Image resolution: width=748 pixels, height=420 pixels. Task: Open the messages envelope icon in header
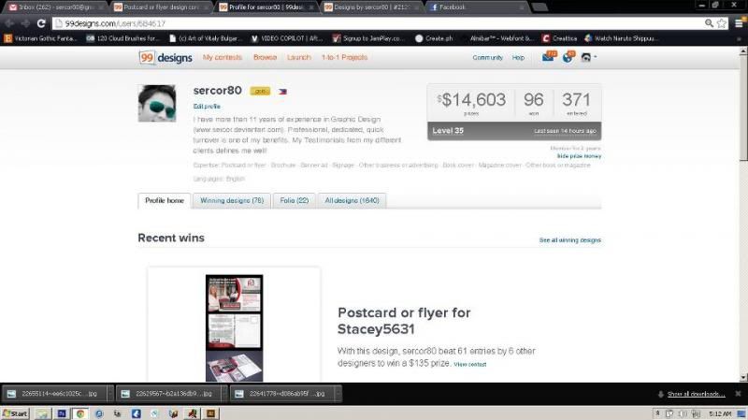pyautogui.click(x=548, y=57)
